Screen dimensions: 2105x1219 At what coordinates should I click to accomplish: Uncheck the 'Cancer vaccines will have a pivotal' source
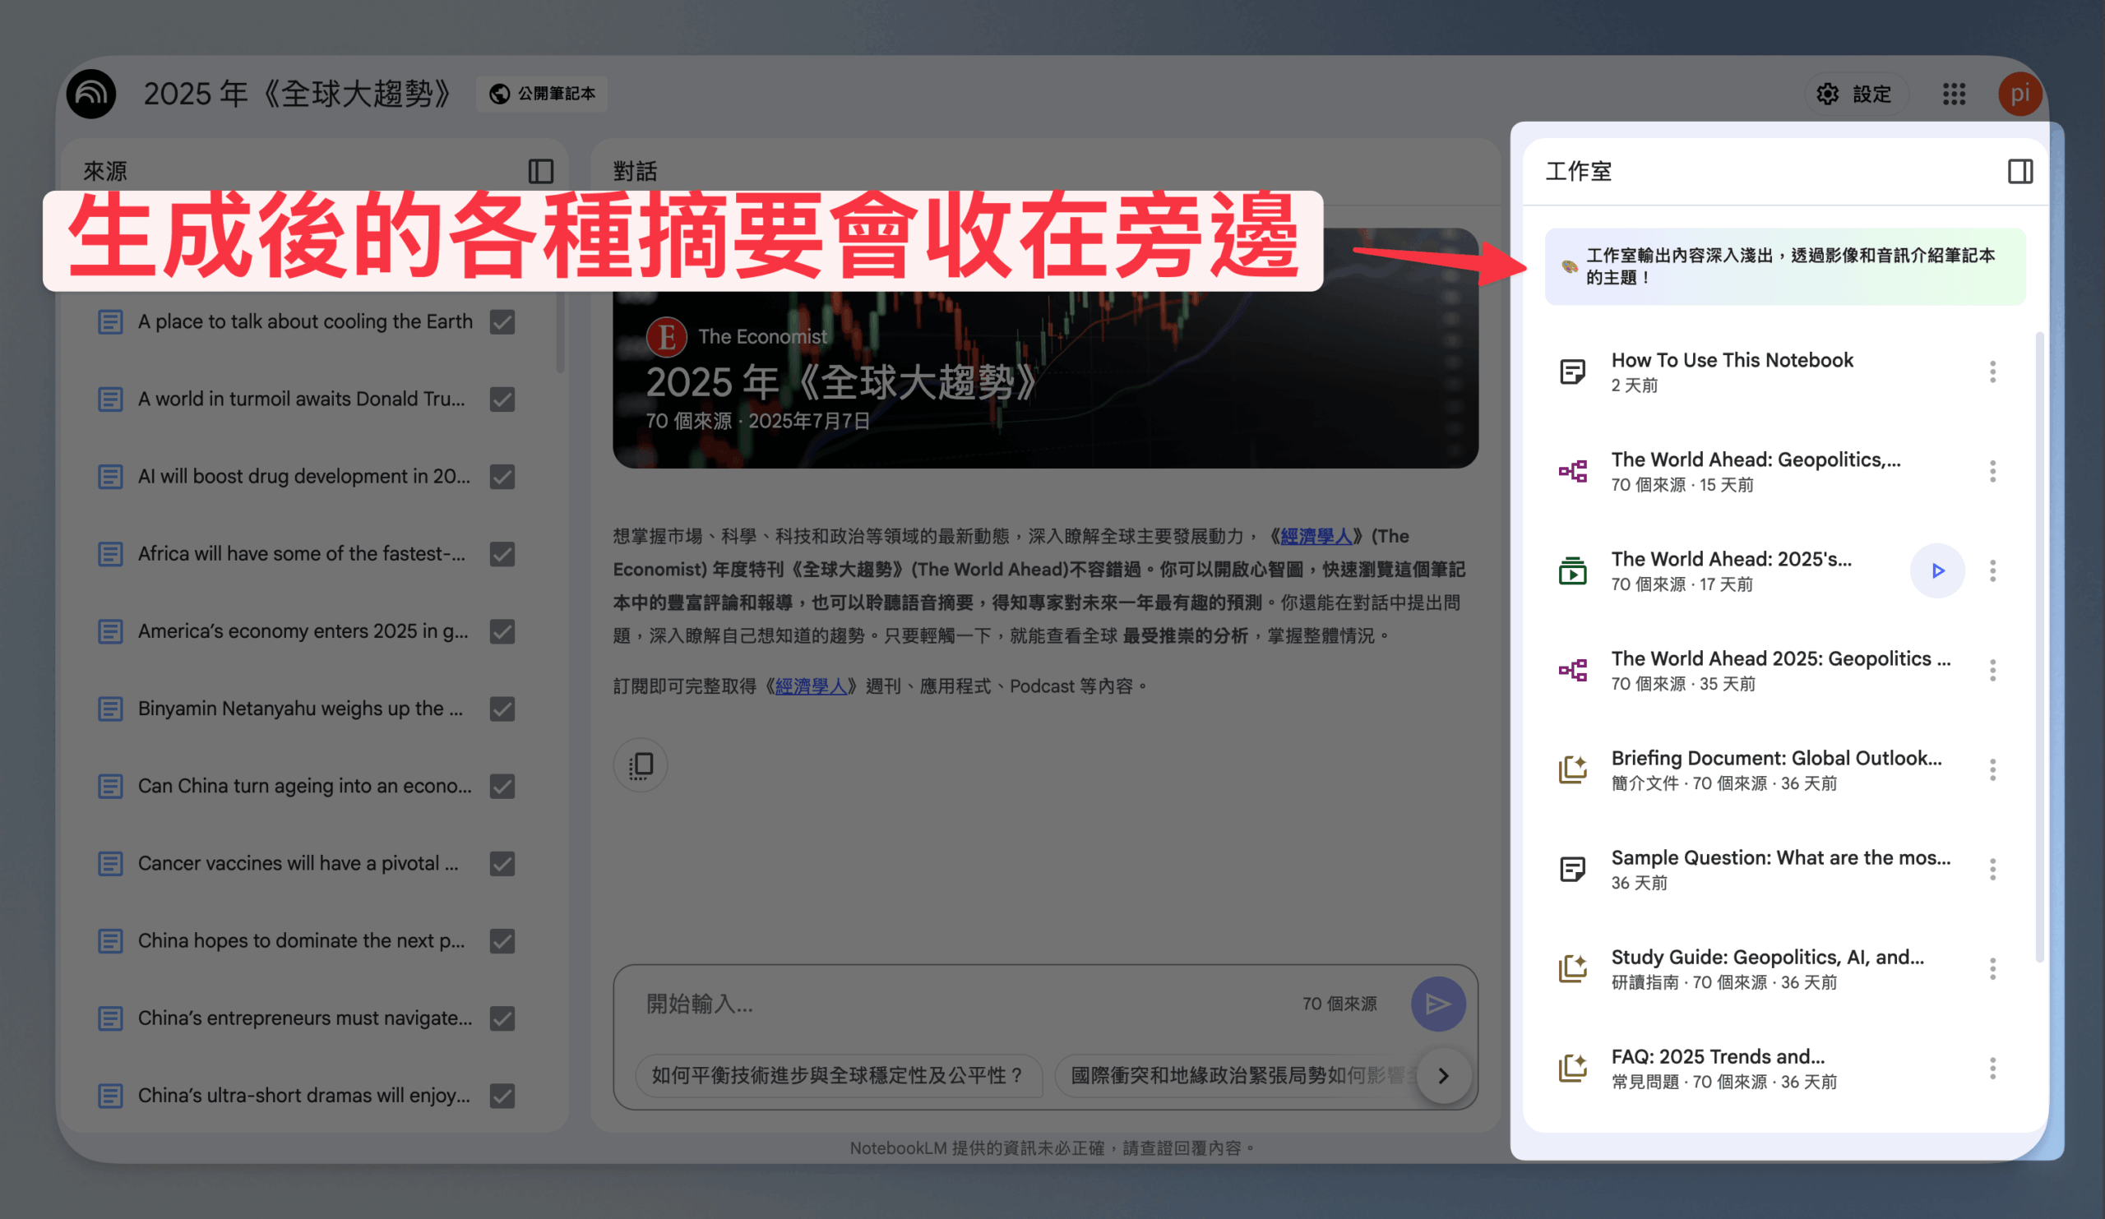[x=502, y=863]
